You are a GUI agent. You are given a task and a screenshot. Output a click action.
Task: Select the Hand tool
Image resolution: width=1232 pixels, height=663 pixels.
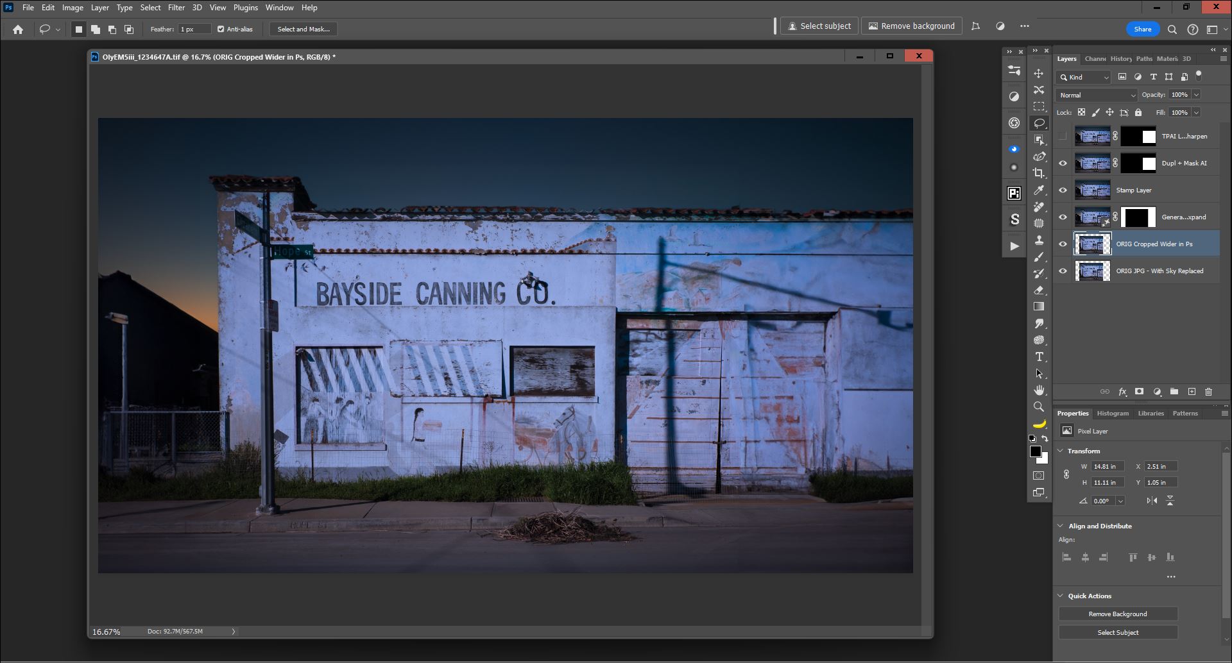pyautogui.click(x=1039, y=390)
